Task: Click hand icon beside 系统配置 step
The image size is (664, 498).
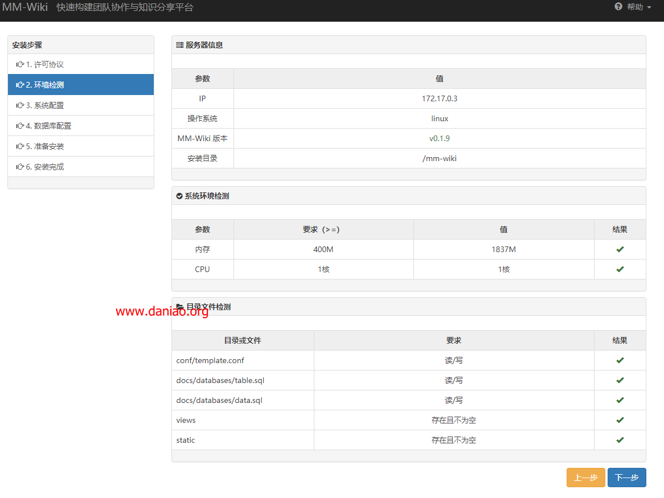Action: (x=20, y=105)
